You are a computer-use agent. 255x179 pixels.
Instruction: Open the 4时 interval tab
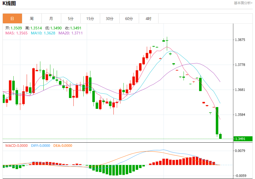click(148, 19)
